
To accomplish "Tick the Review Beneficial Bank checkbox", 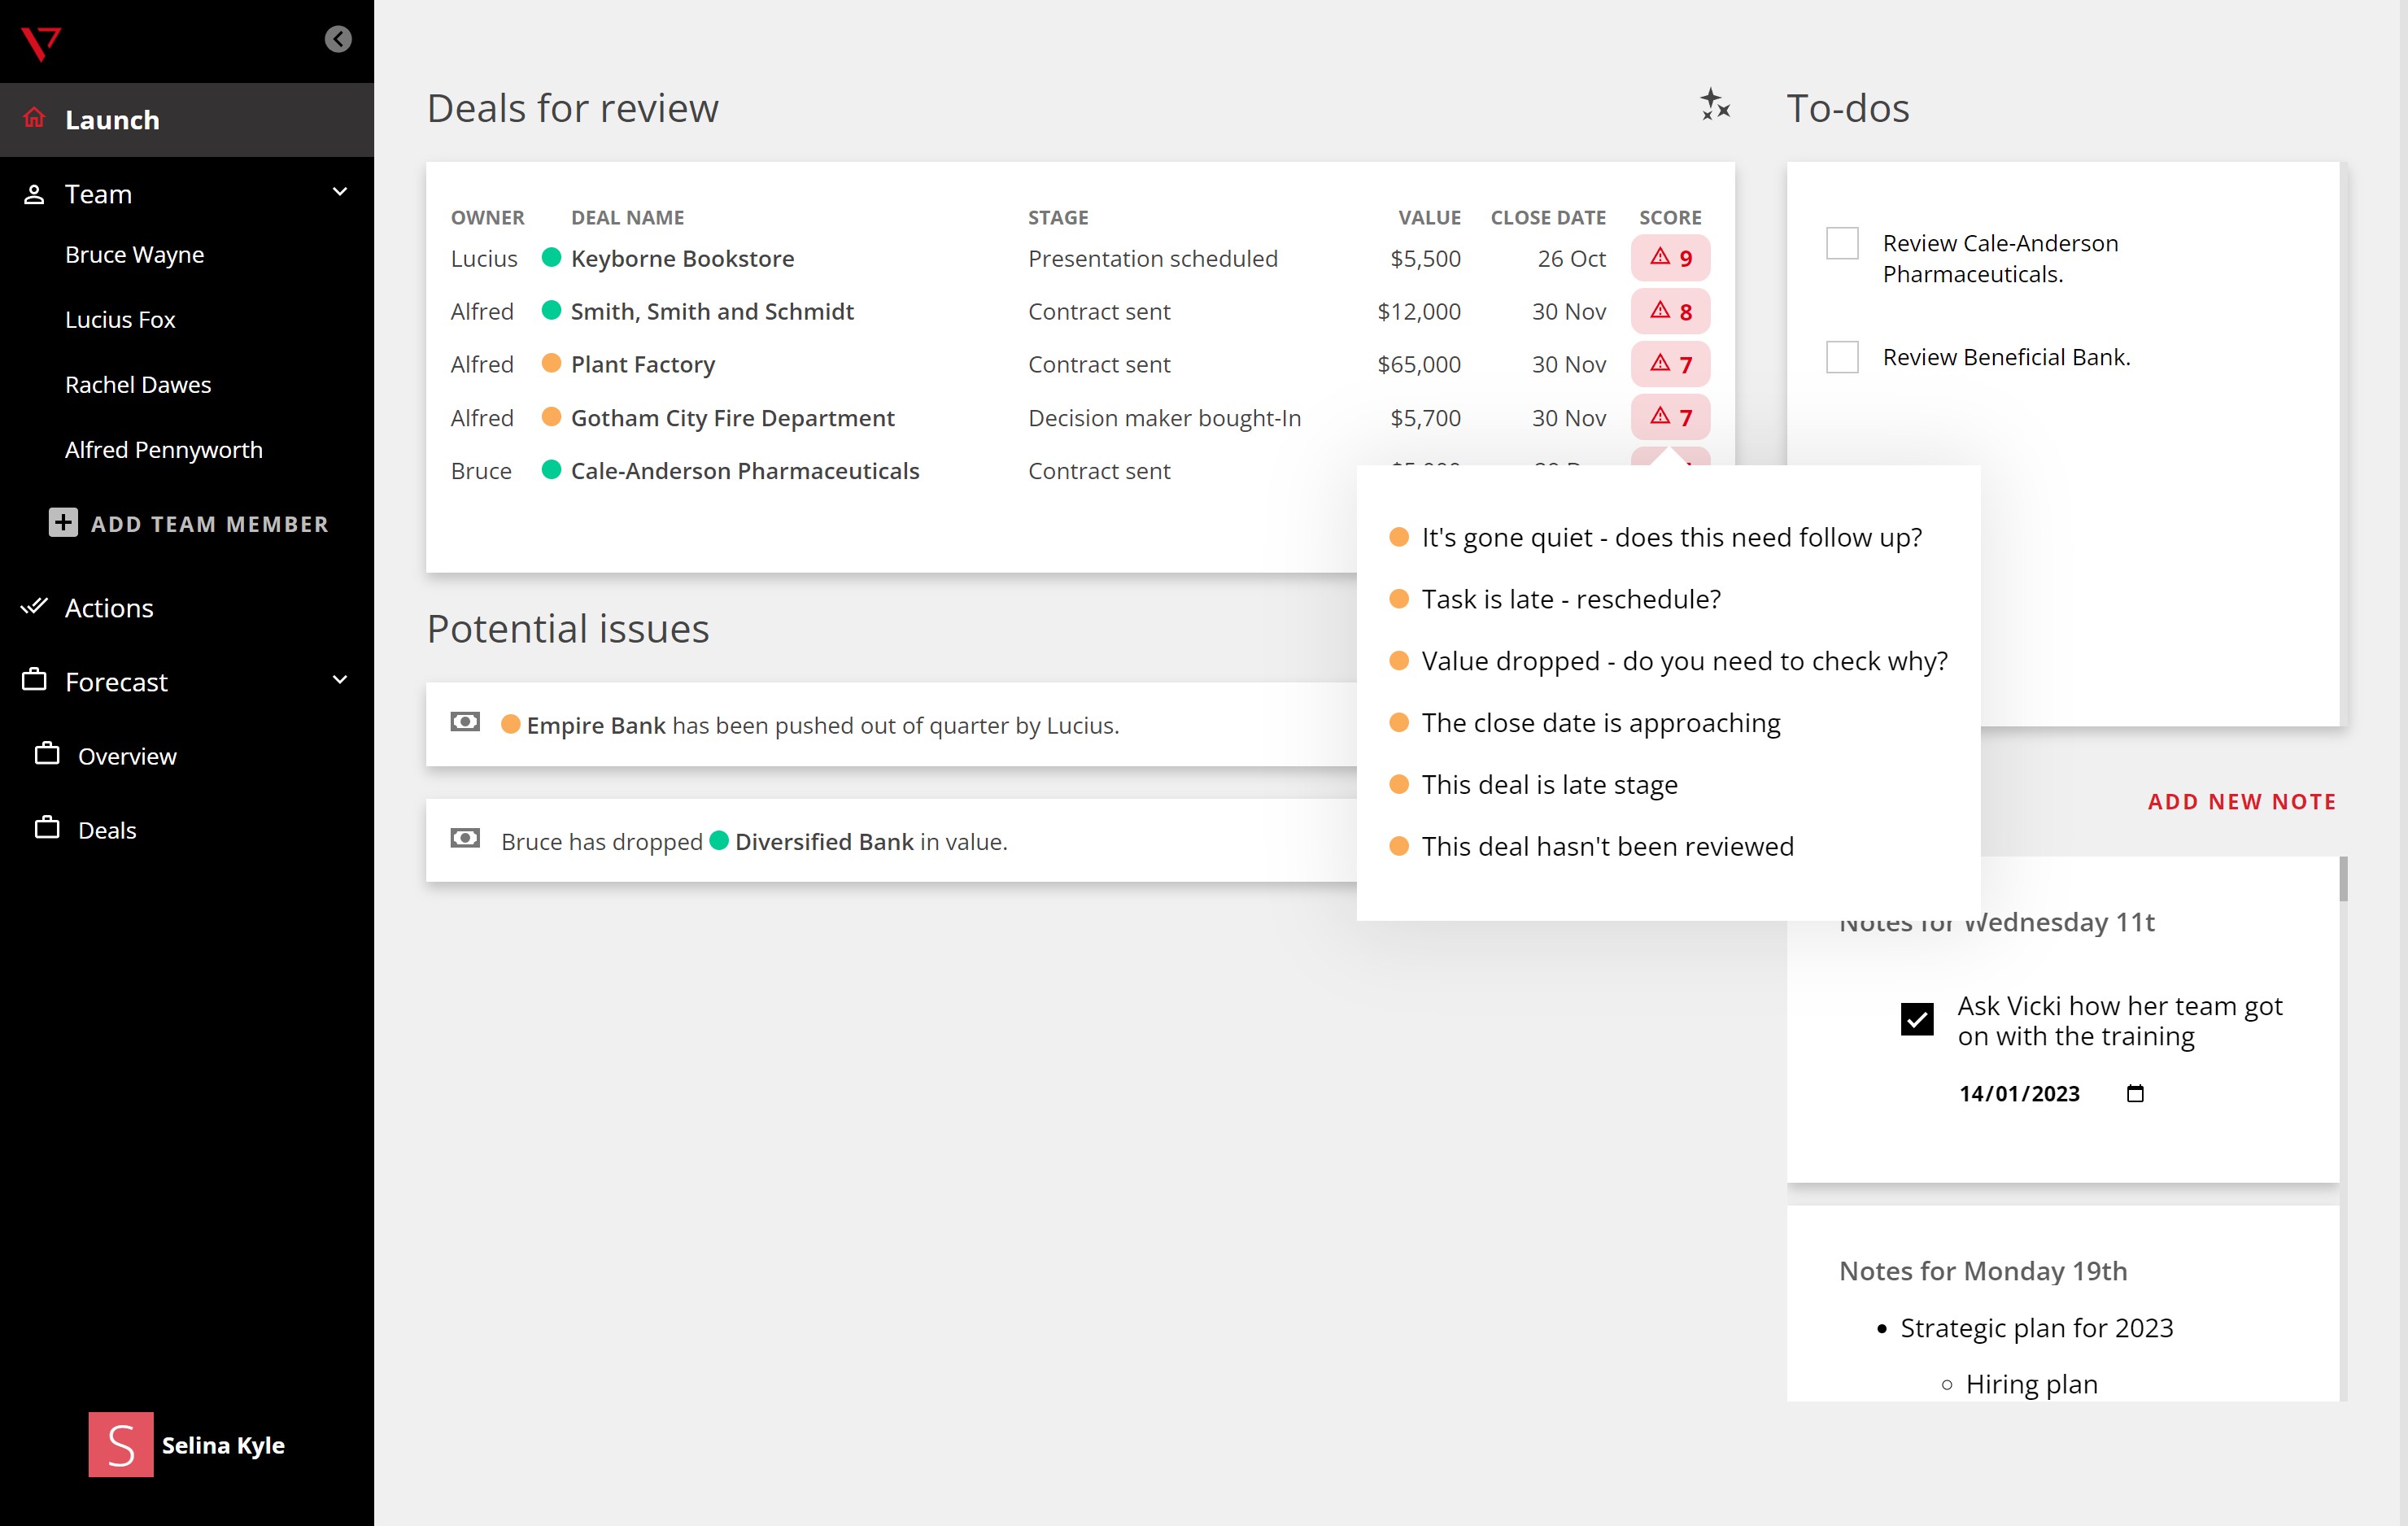I will pyautogui.click(x=1841, y=357).
